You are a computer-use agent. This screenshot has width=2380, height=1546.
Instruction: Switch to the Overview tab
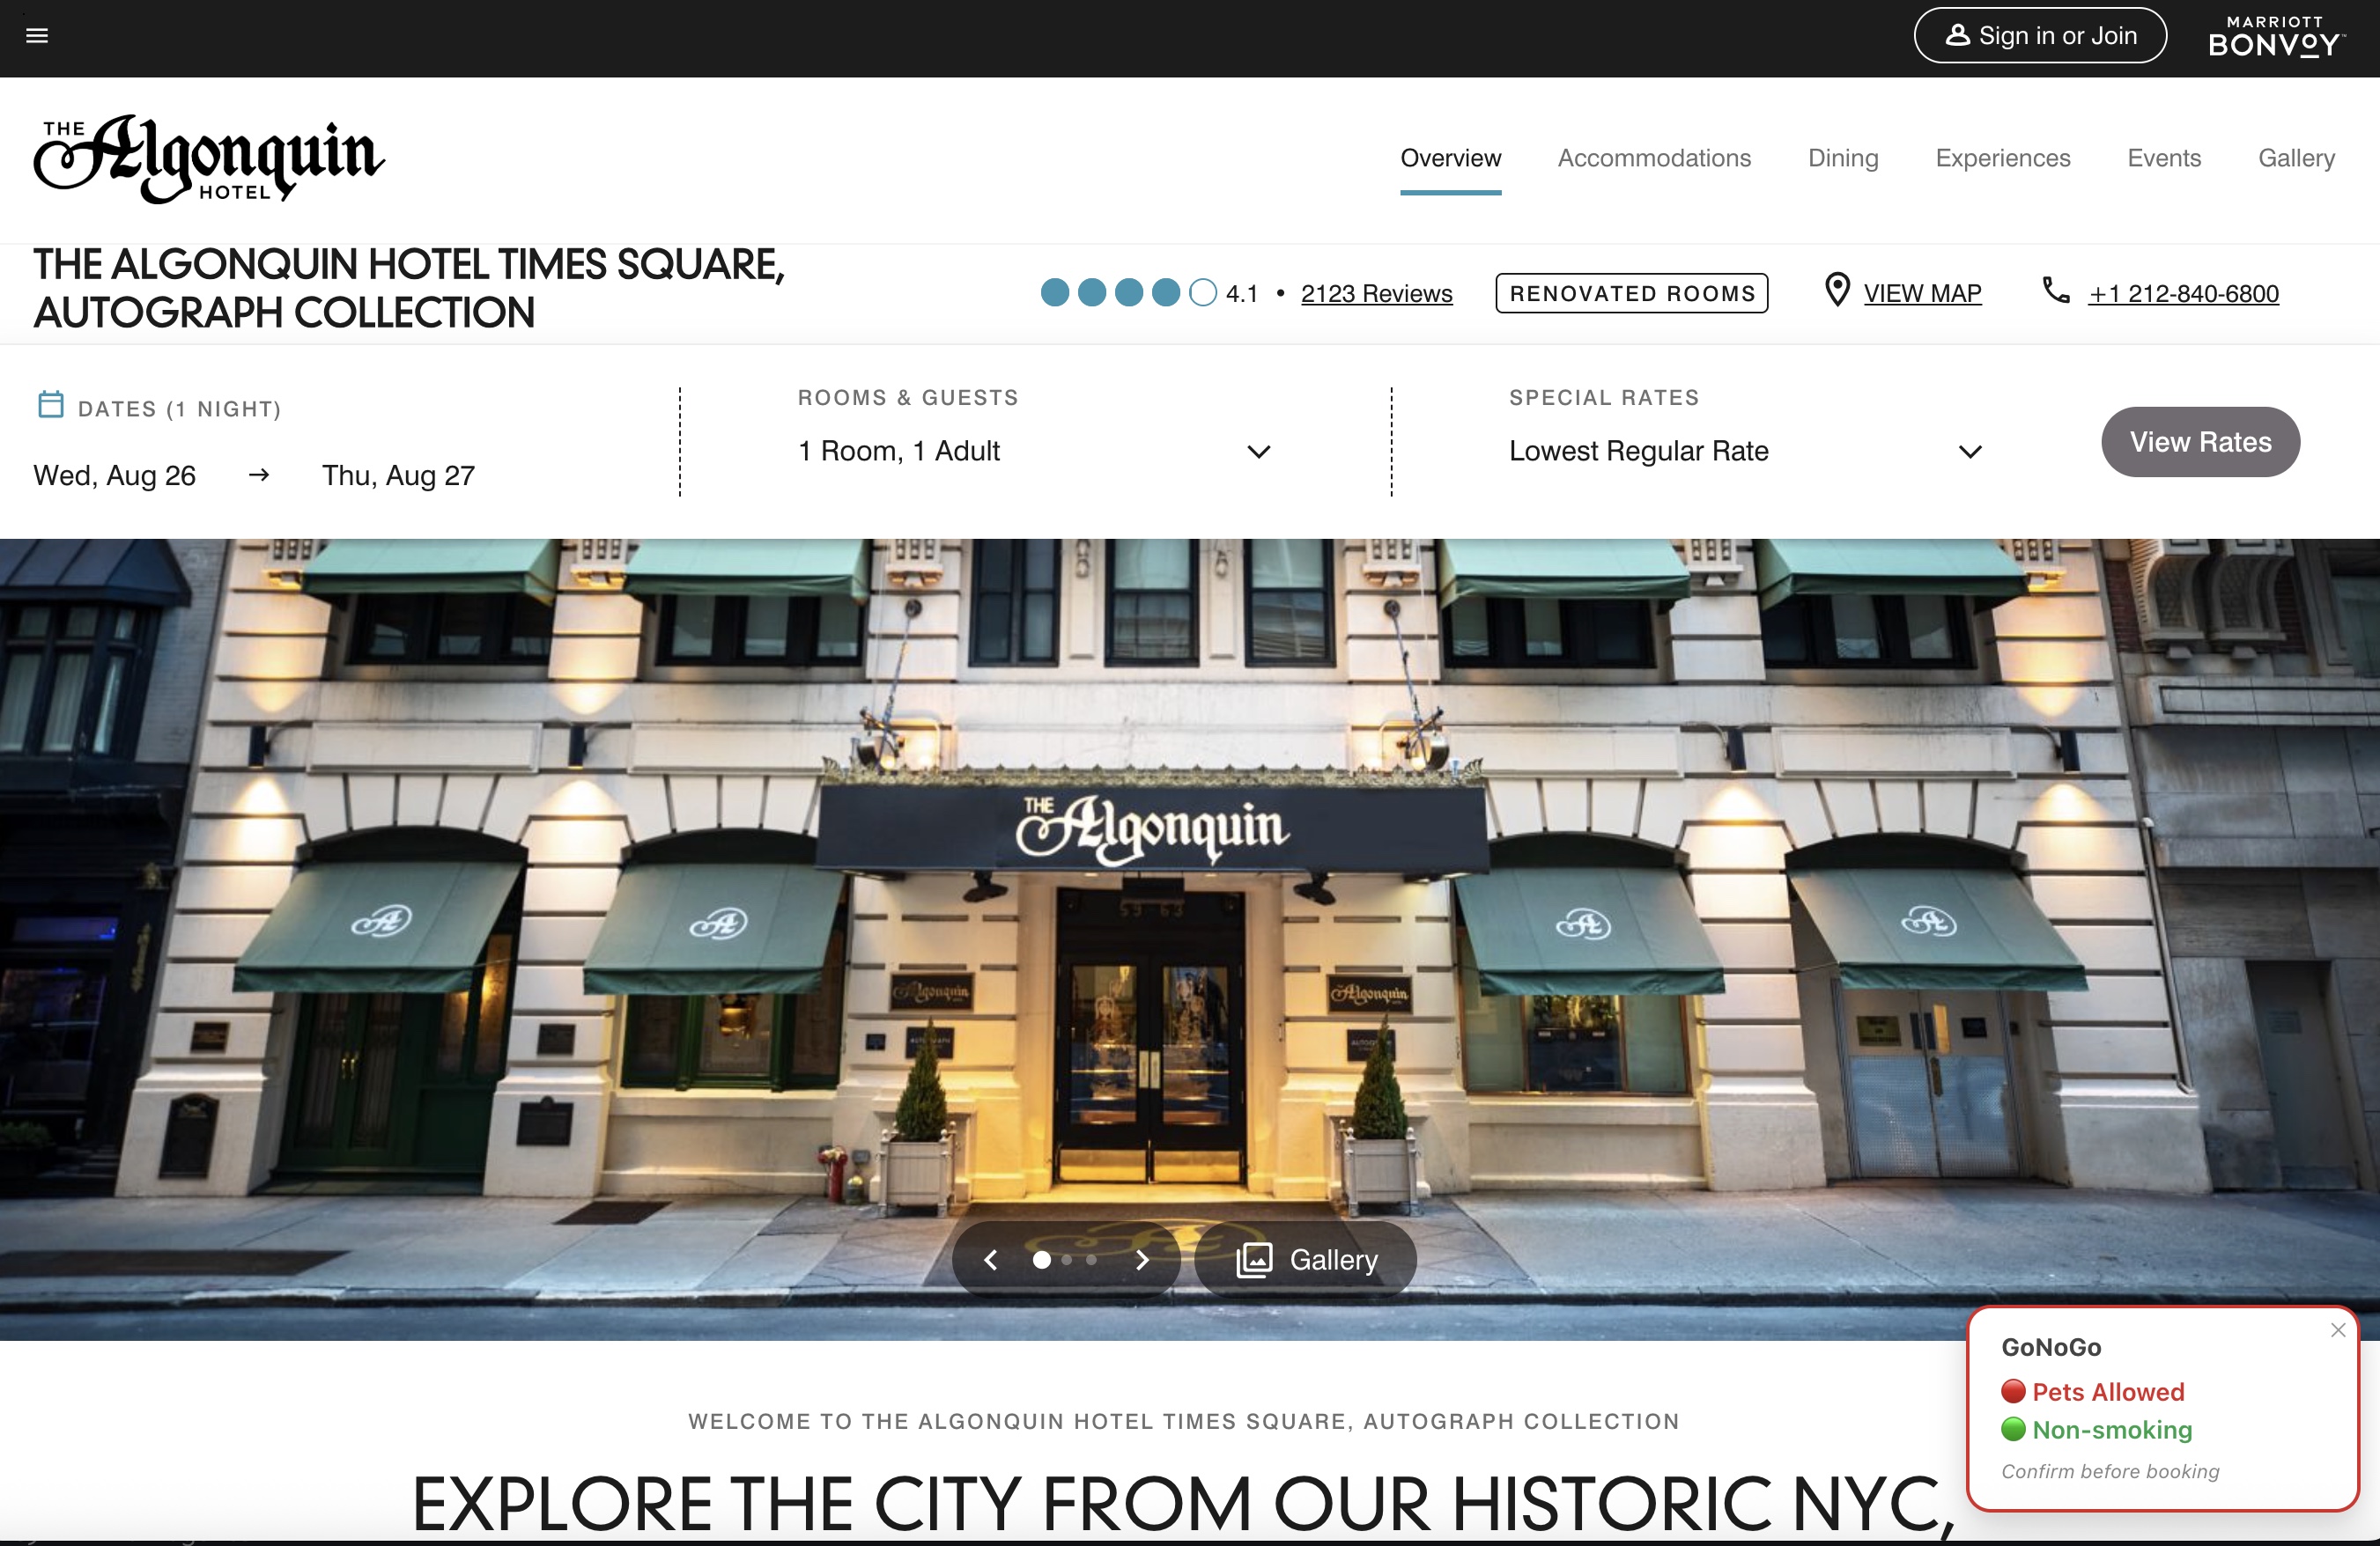tap(1450, 158)
